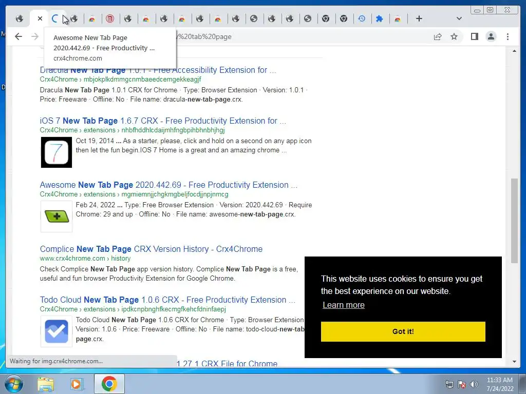526x394 pixels.
Task: Open the Dracula New Tab Page result
Action: pyautogui.click(x=158, y=70)
